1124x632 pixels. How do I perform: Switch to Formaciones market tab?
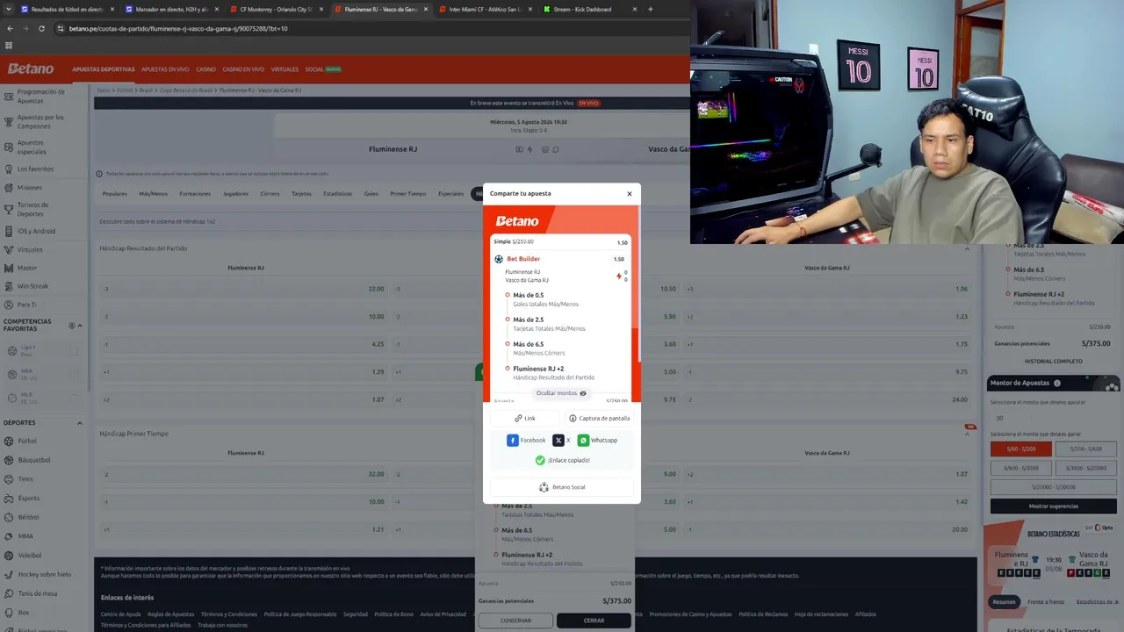pyautogui.click(x=195, y=194)
